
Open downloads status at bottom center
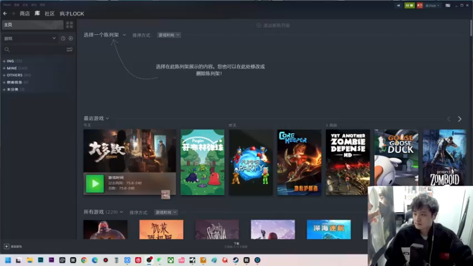coord(236,245)
